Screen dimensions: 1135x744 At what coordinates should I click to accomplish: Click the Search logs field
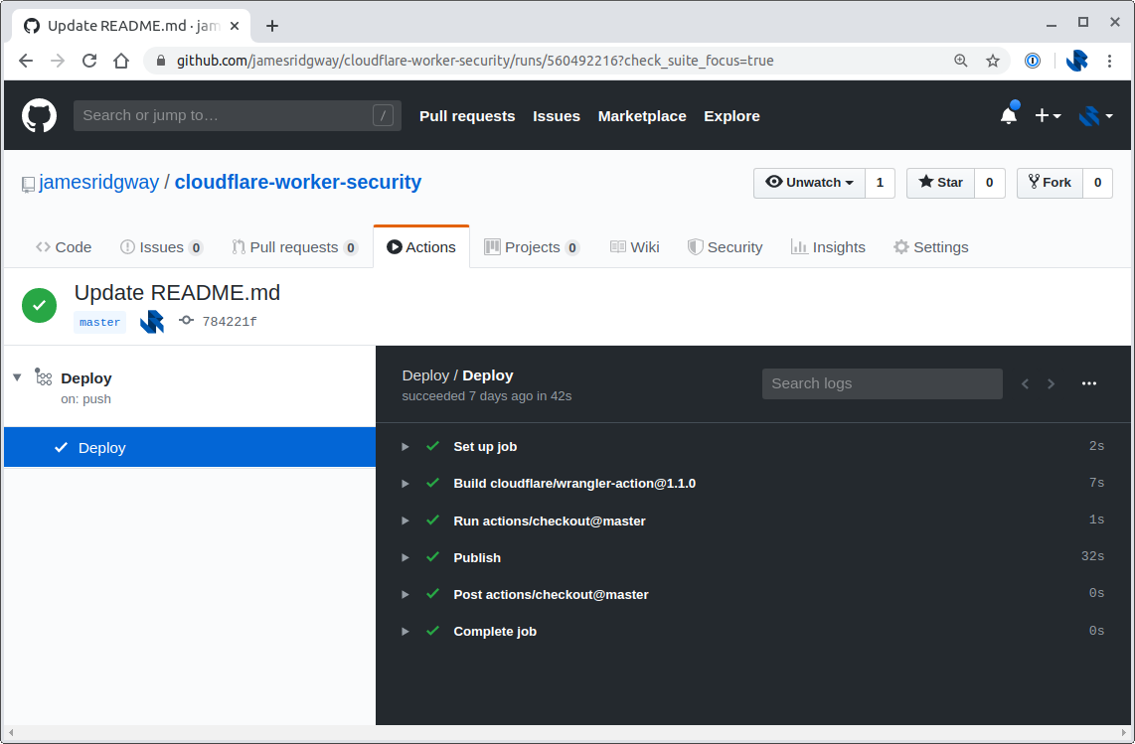[x=883, y=383]
